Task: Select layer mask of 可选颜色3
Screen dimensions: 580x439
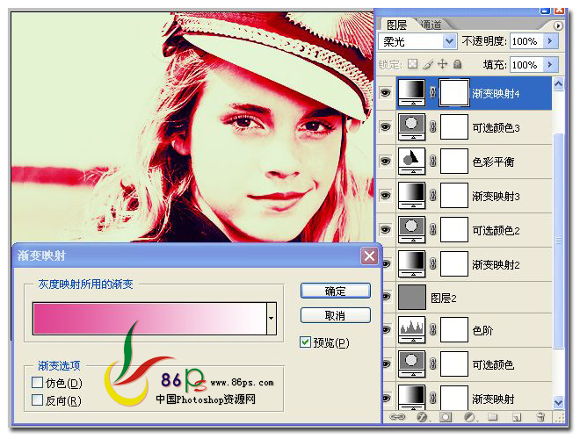Action: point(454,126)
